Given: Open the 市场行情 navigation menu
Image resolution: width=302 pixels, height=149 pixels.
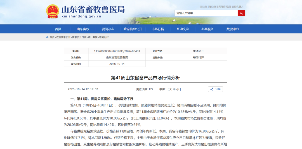Looking at the screenshot, I should pos(158,29).
